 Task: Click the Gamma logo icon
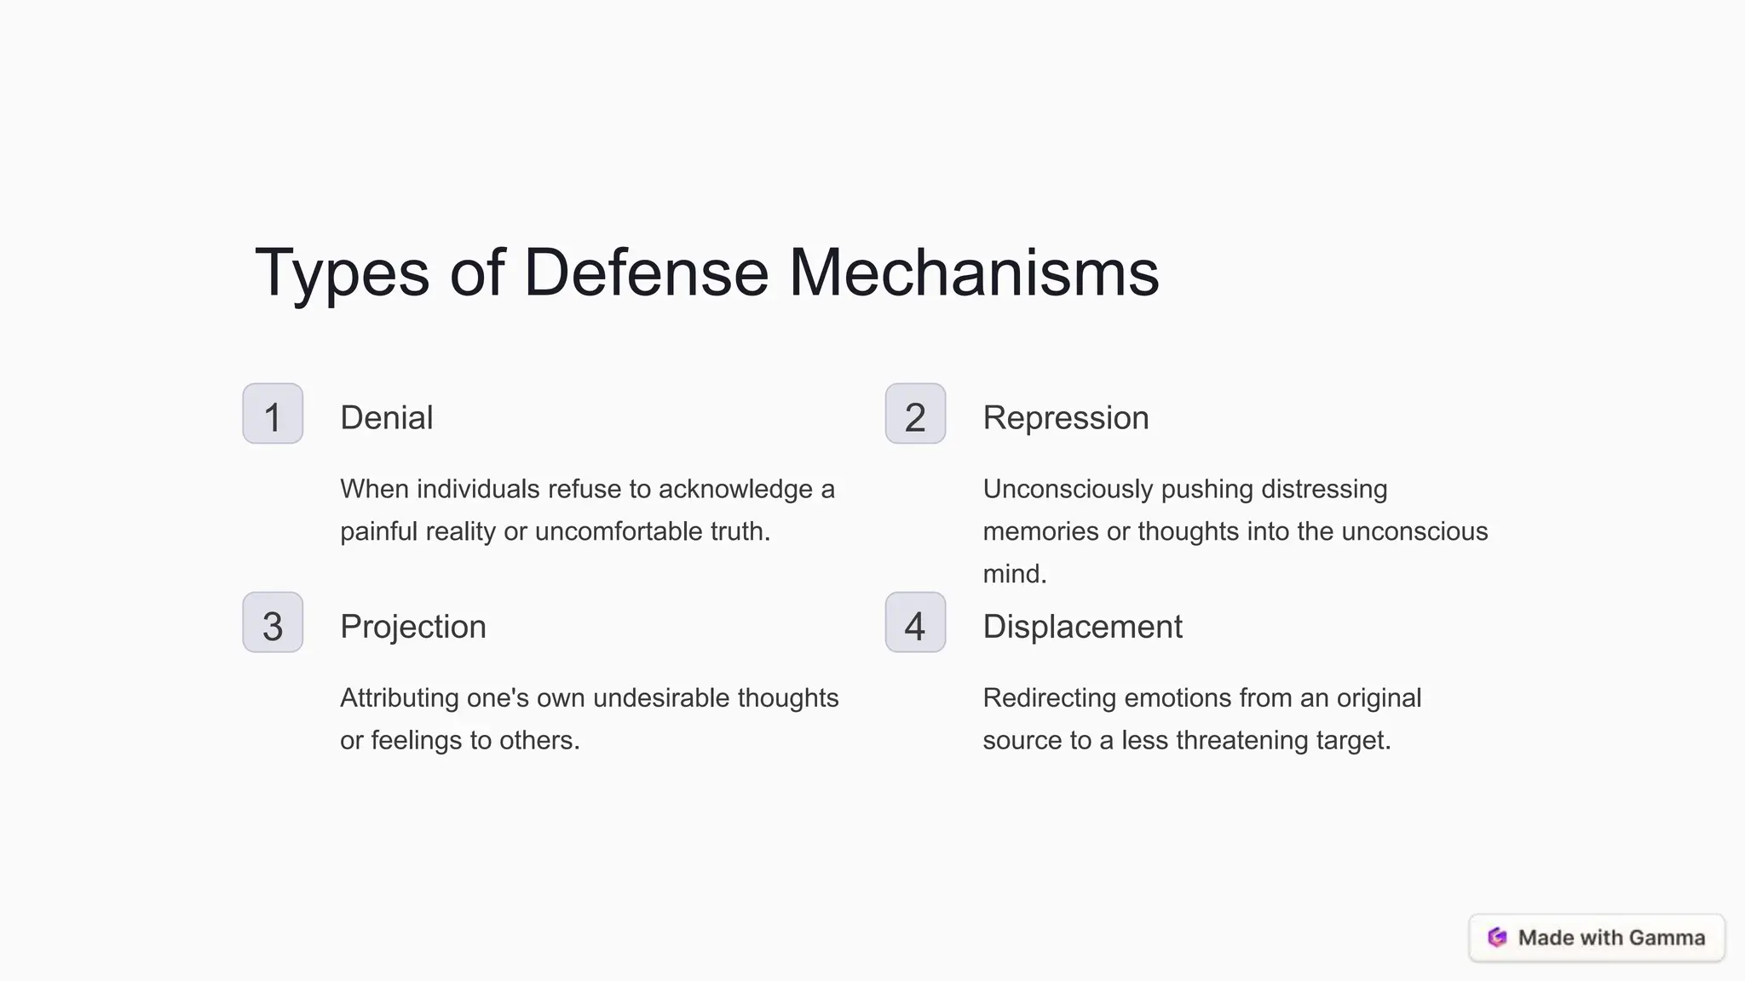1497,938
